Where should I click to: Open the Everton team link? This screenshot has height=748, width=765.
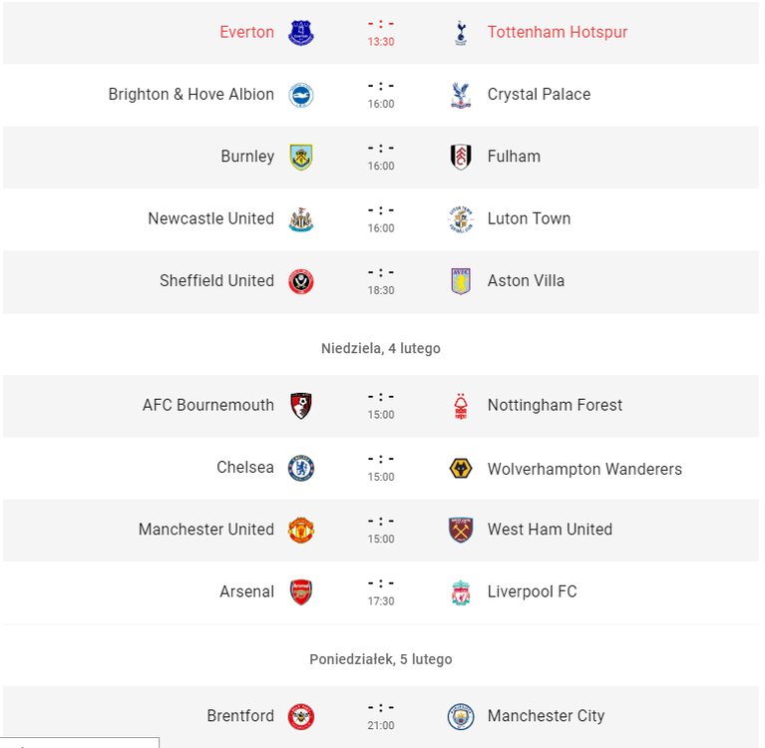[247, 32]
